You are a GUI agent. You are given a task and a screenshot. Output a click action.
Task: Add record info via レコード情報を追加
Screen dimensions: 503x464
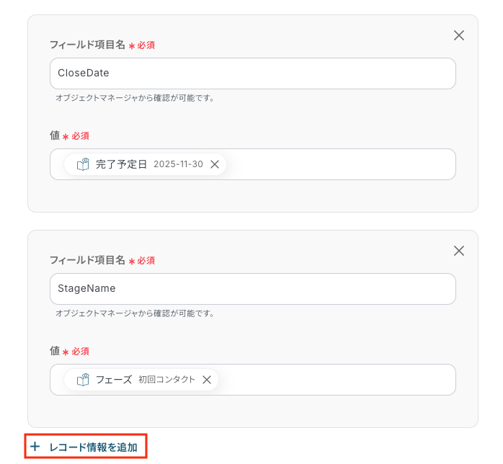[x=86, y=447]
